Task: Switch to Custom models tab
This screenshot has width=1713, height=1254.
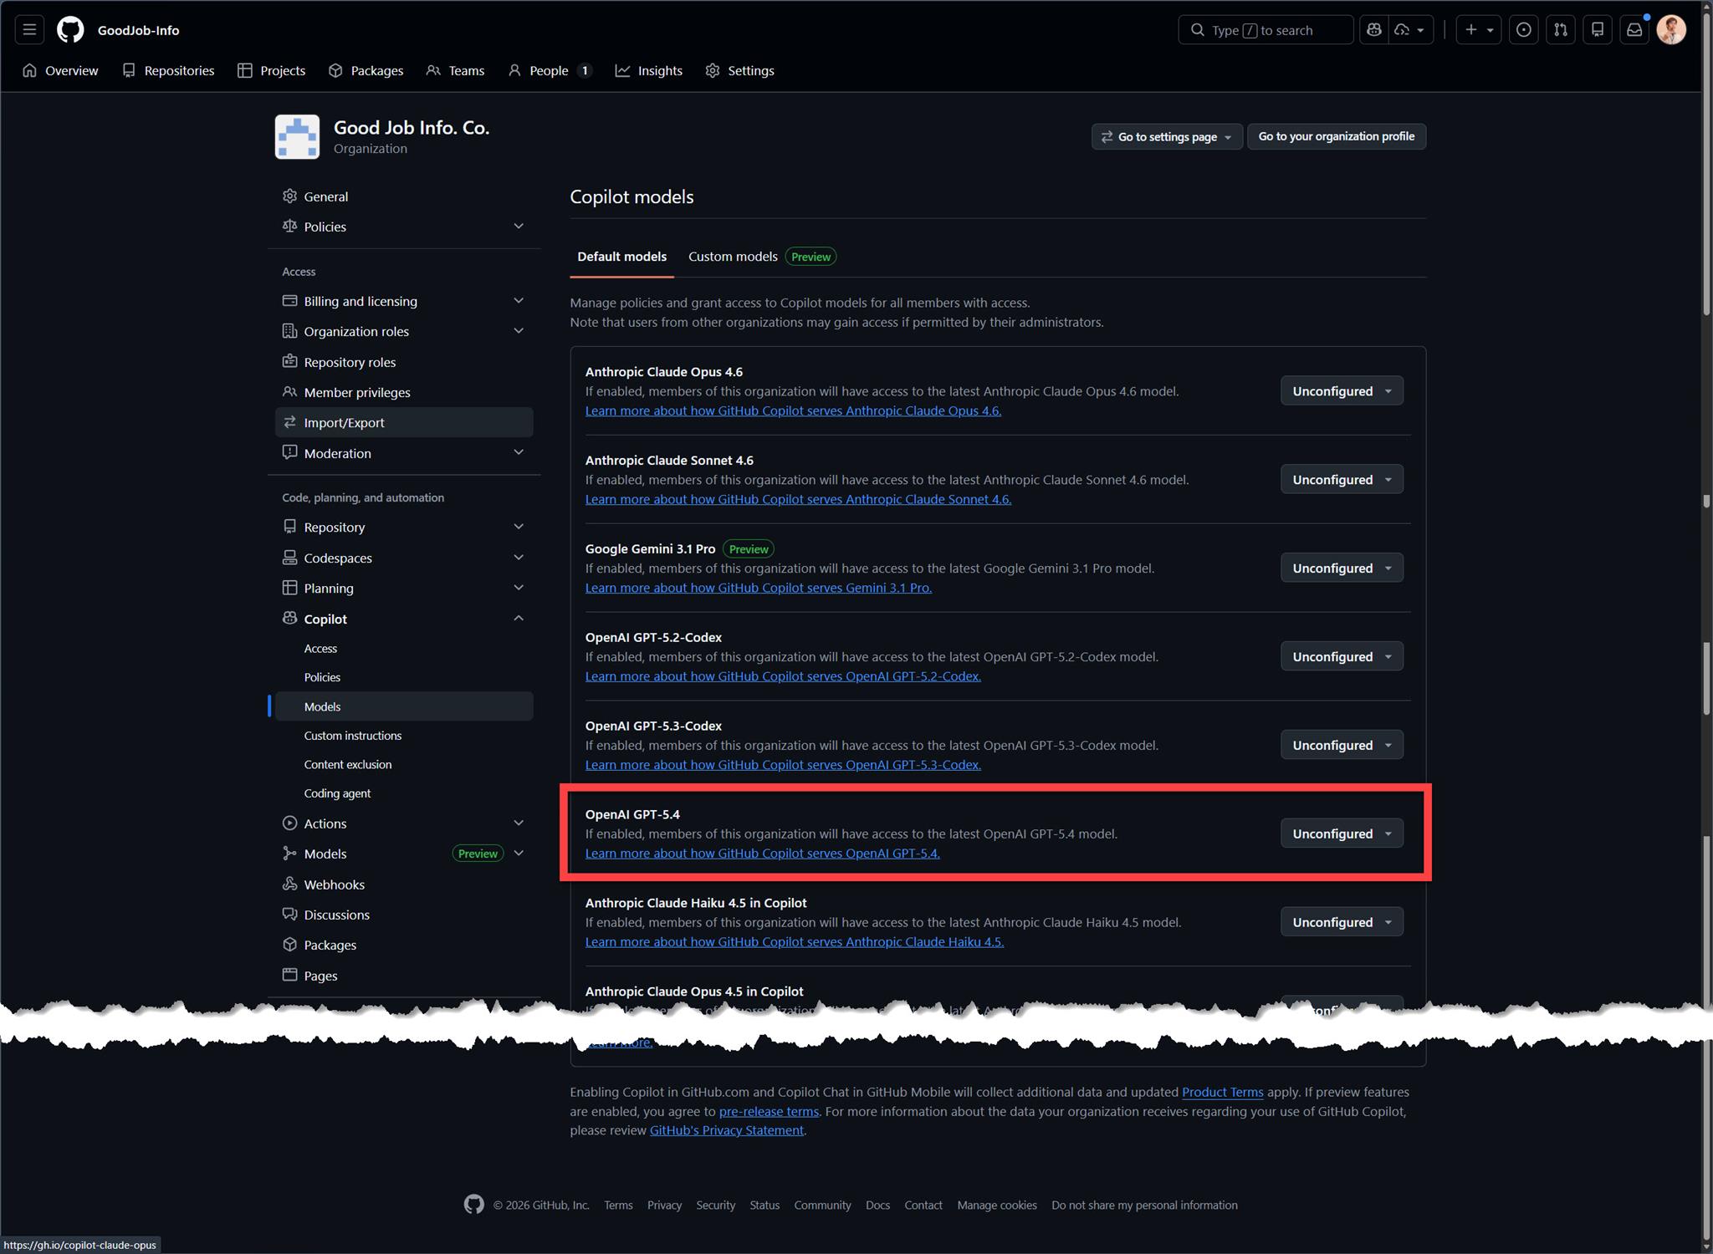Action: 733,257
